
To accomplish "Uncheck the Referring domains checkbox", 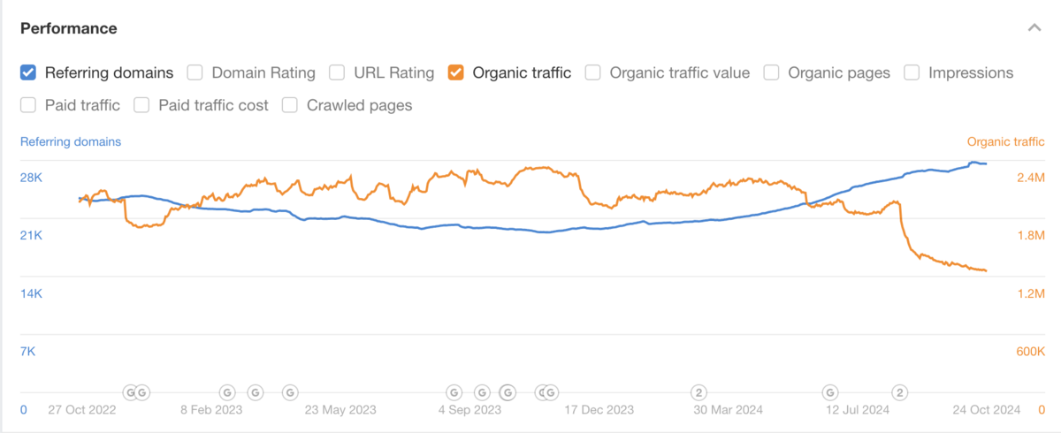I will [29, 72].
